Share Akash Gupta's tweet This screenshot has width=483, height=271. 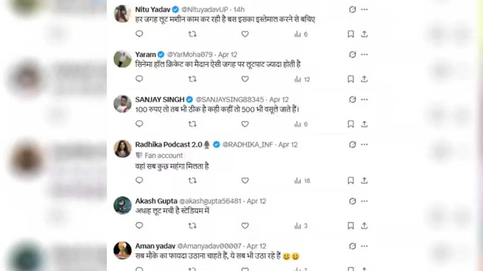point(364,226)
